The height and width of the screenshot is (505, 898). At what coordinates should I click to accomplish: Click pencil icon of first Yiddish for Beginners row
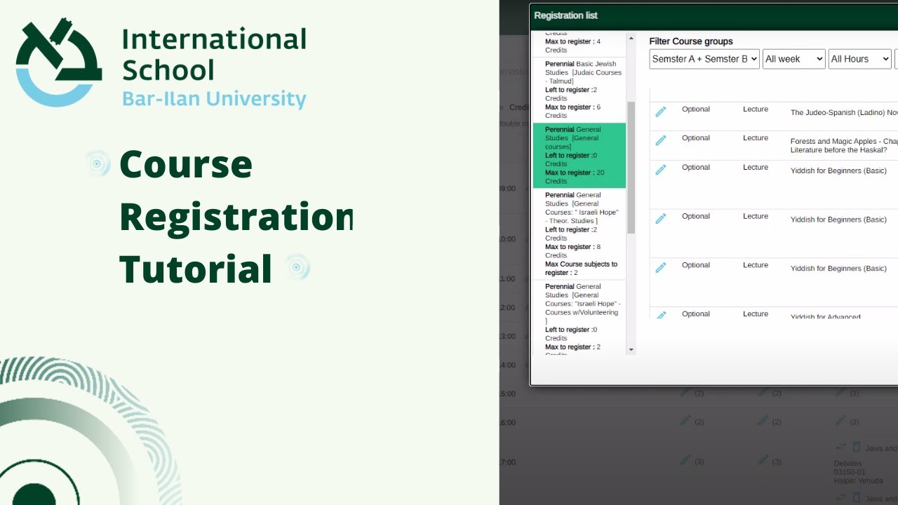660,170
